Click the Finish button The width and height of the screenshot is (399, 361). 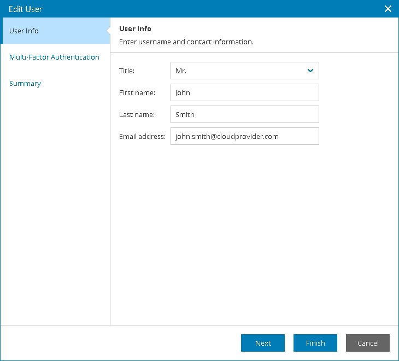click(315, 343)
